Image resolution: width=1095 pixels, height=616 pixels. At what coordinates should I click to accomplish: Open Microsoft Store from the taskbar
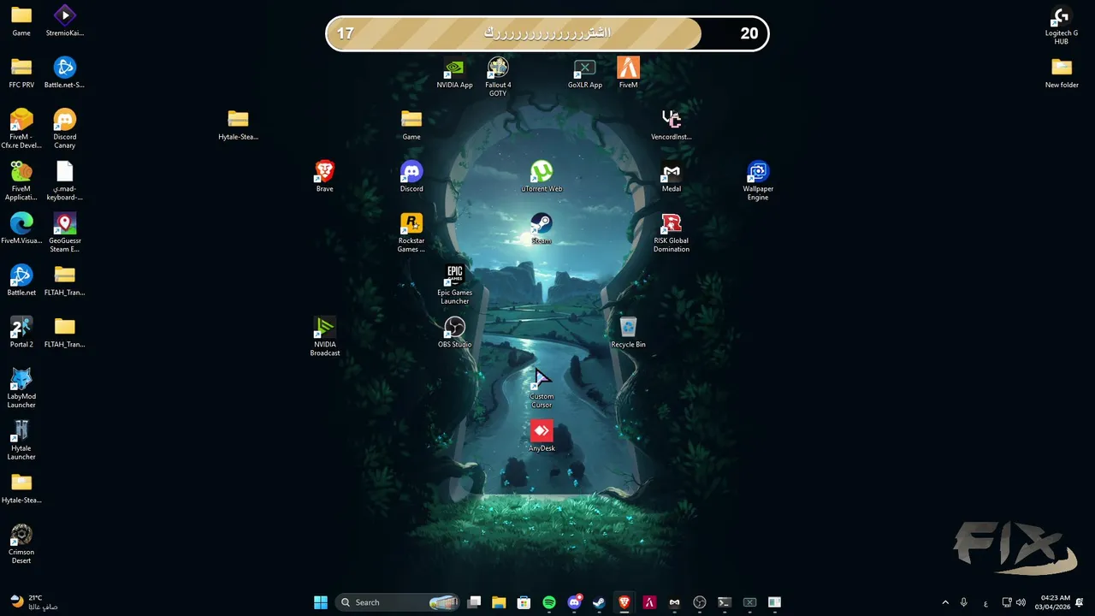click(x=524, y=602)
